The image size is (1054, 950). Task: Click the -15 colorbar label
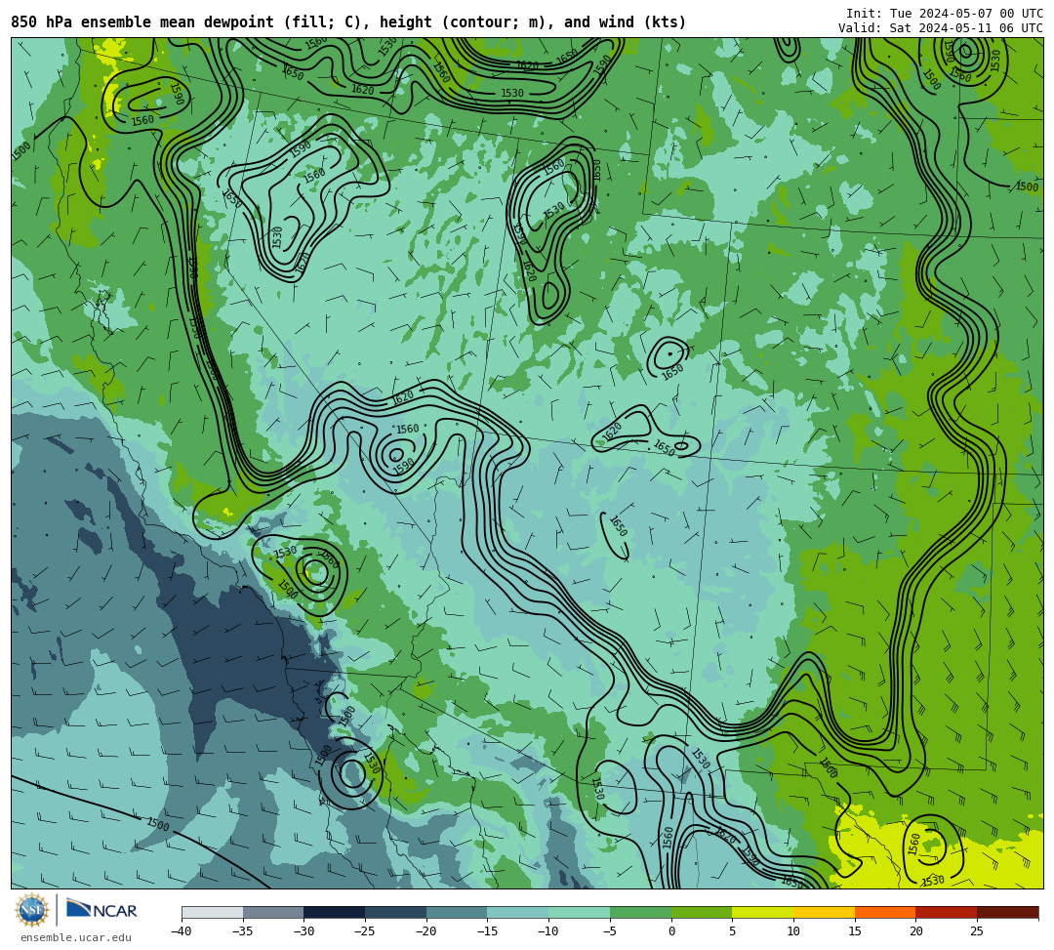[487, 931]
